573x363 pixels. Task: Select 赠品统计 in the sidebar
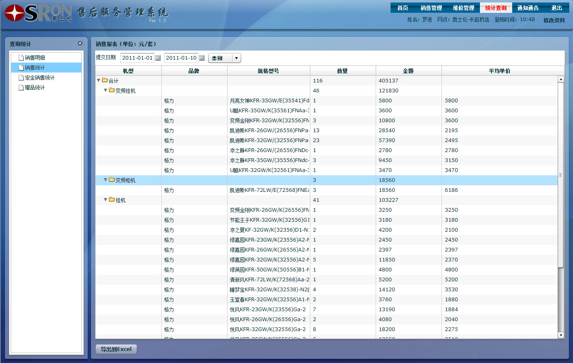46,87
